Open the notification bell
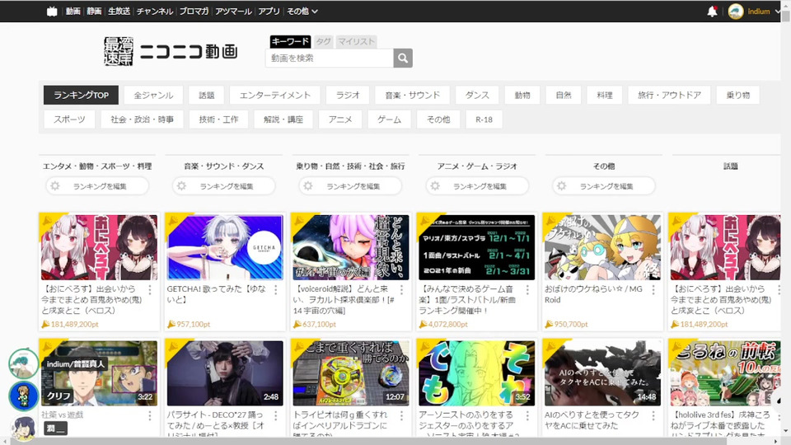Viewport: 791px width, 445px height. click(x=712, y=11)
